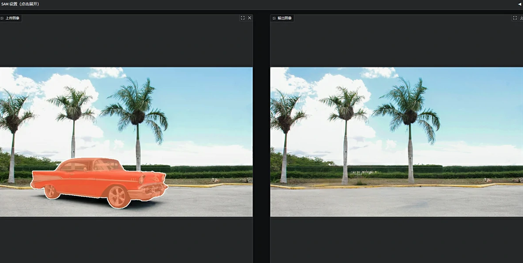Screen dimensions: 523x263
Task: Click the image icon beside 上传图像 label
Action: click(2, 18)
